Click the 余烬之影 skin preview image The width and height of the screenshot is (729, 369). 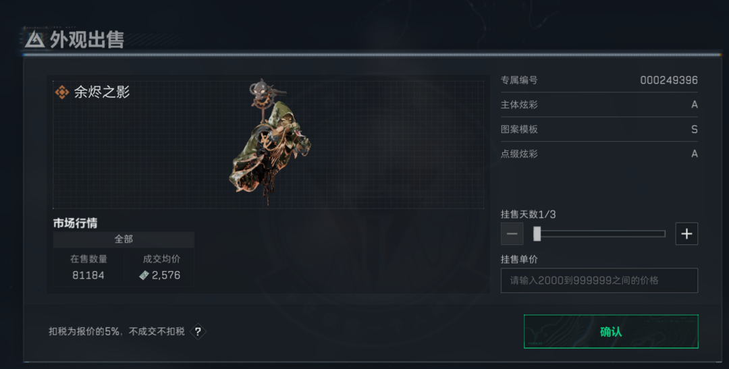269,142
